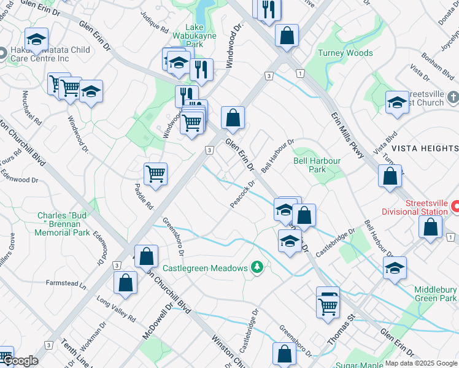Screen dimensions: 459x368
Task: Select Paddle Rd street label
Action: point(144,197)
